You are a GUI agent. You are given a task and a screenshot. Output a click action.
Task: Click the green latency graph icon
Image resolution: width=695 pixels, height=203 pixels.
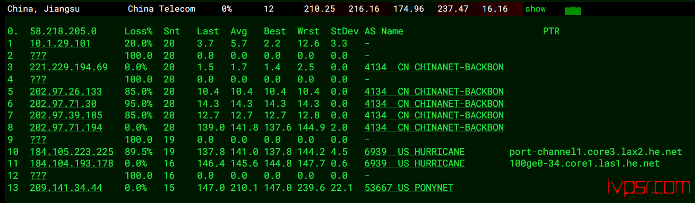pos(572,11)
